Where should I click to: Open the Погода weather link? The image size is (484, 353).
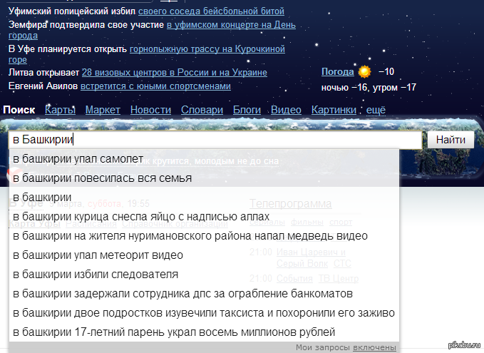pos(337,71)
